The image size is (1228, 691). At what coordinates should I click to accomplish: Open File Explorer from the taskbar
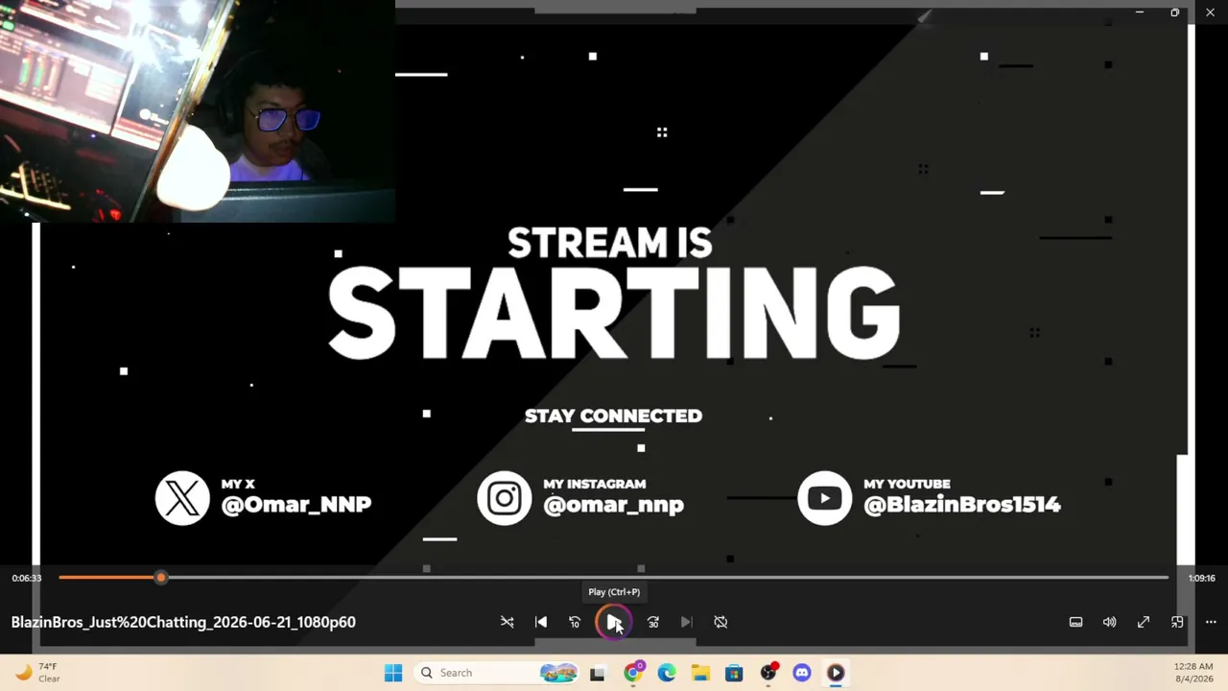click(x=700, y=673)
